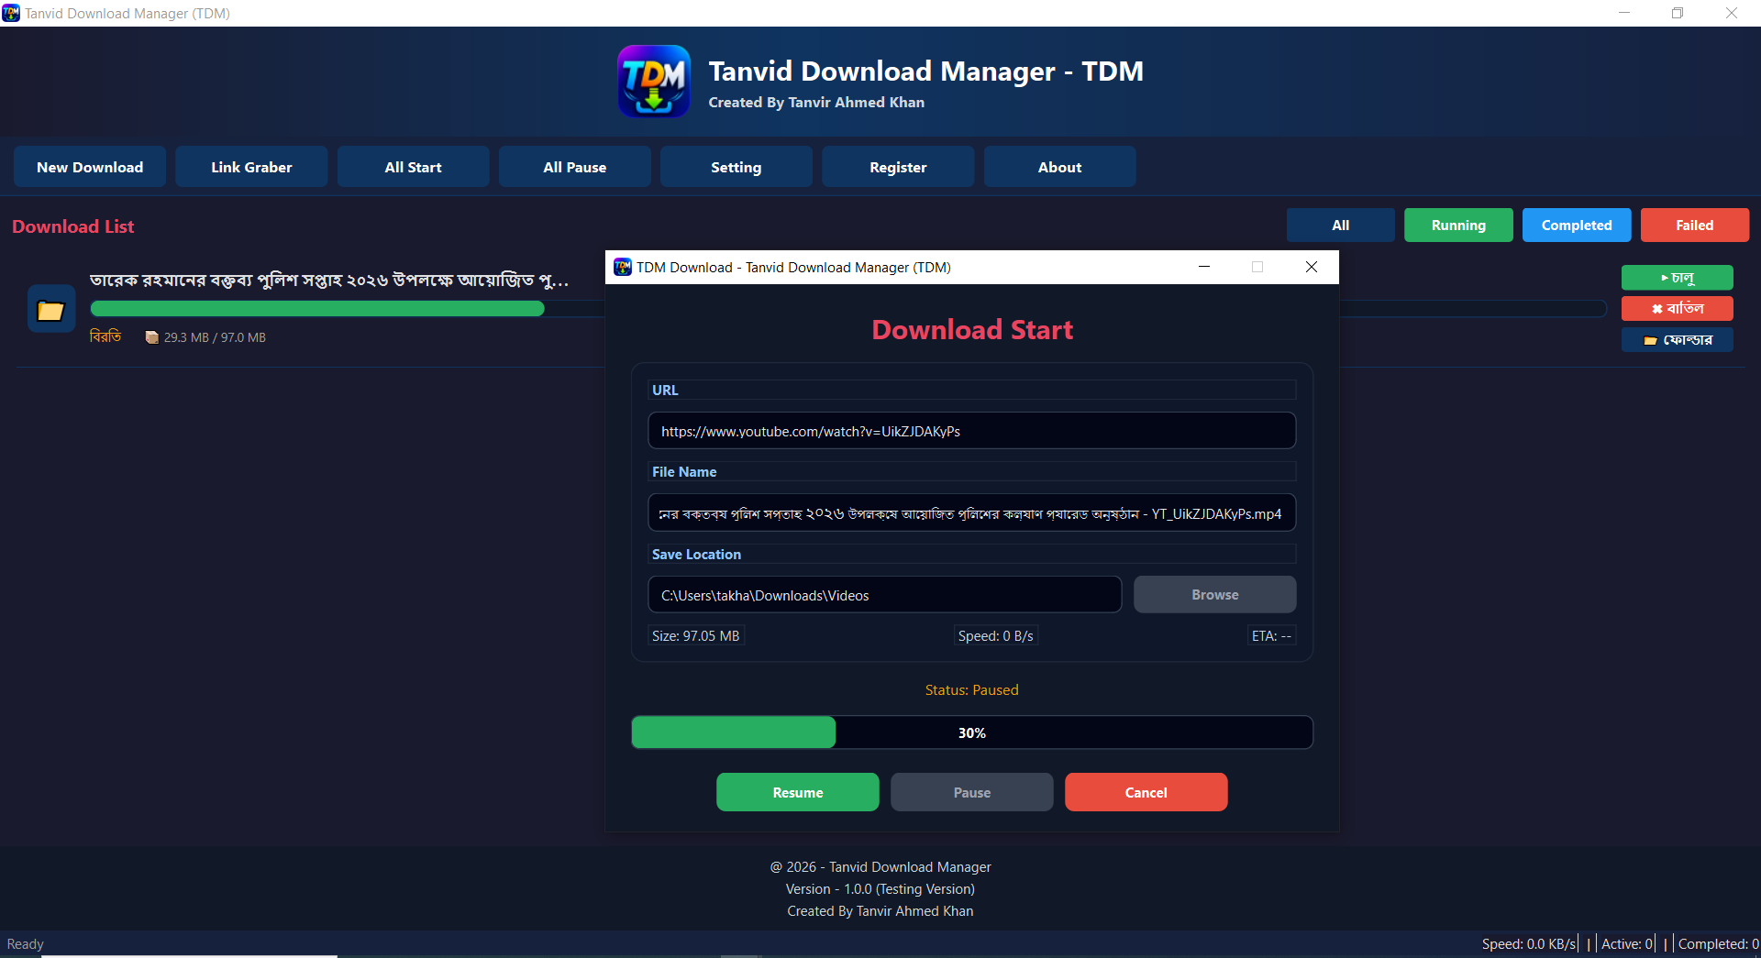This screenshot has height=958, width=1761.
Task: Click the greyed Pause button in dialog
Action: coord(972,792)
